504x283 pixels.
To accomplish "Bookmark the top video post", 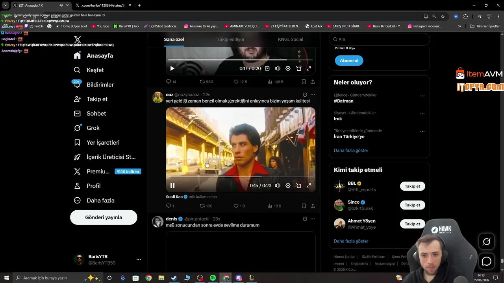I will (x=304, y=82).
